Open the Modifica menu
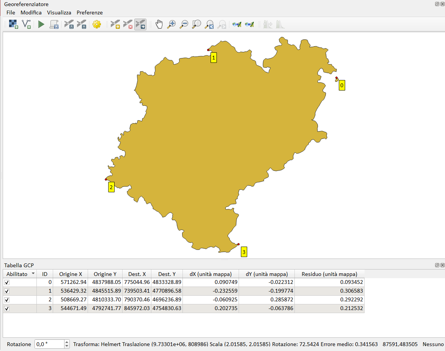 point(31,13)
